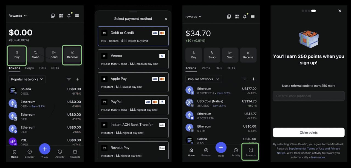The height and width of the screenshot is (168, 351).
Task: Tap the token filter icon on the $0.00 balance screen
Action: click(69, 79)
